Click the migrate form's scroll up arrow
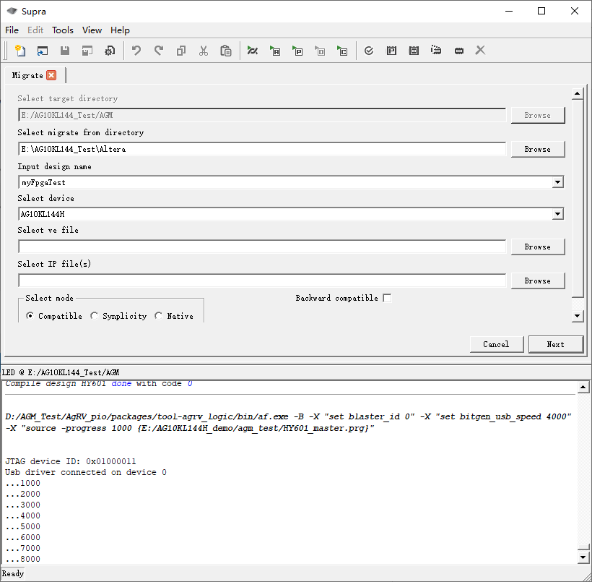The width and height of the screenshot is (592, 582). click(578, 93)
